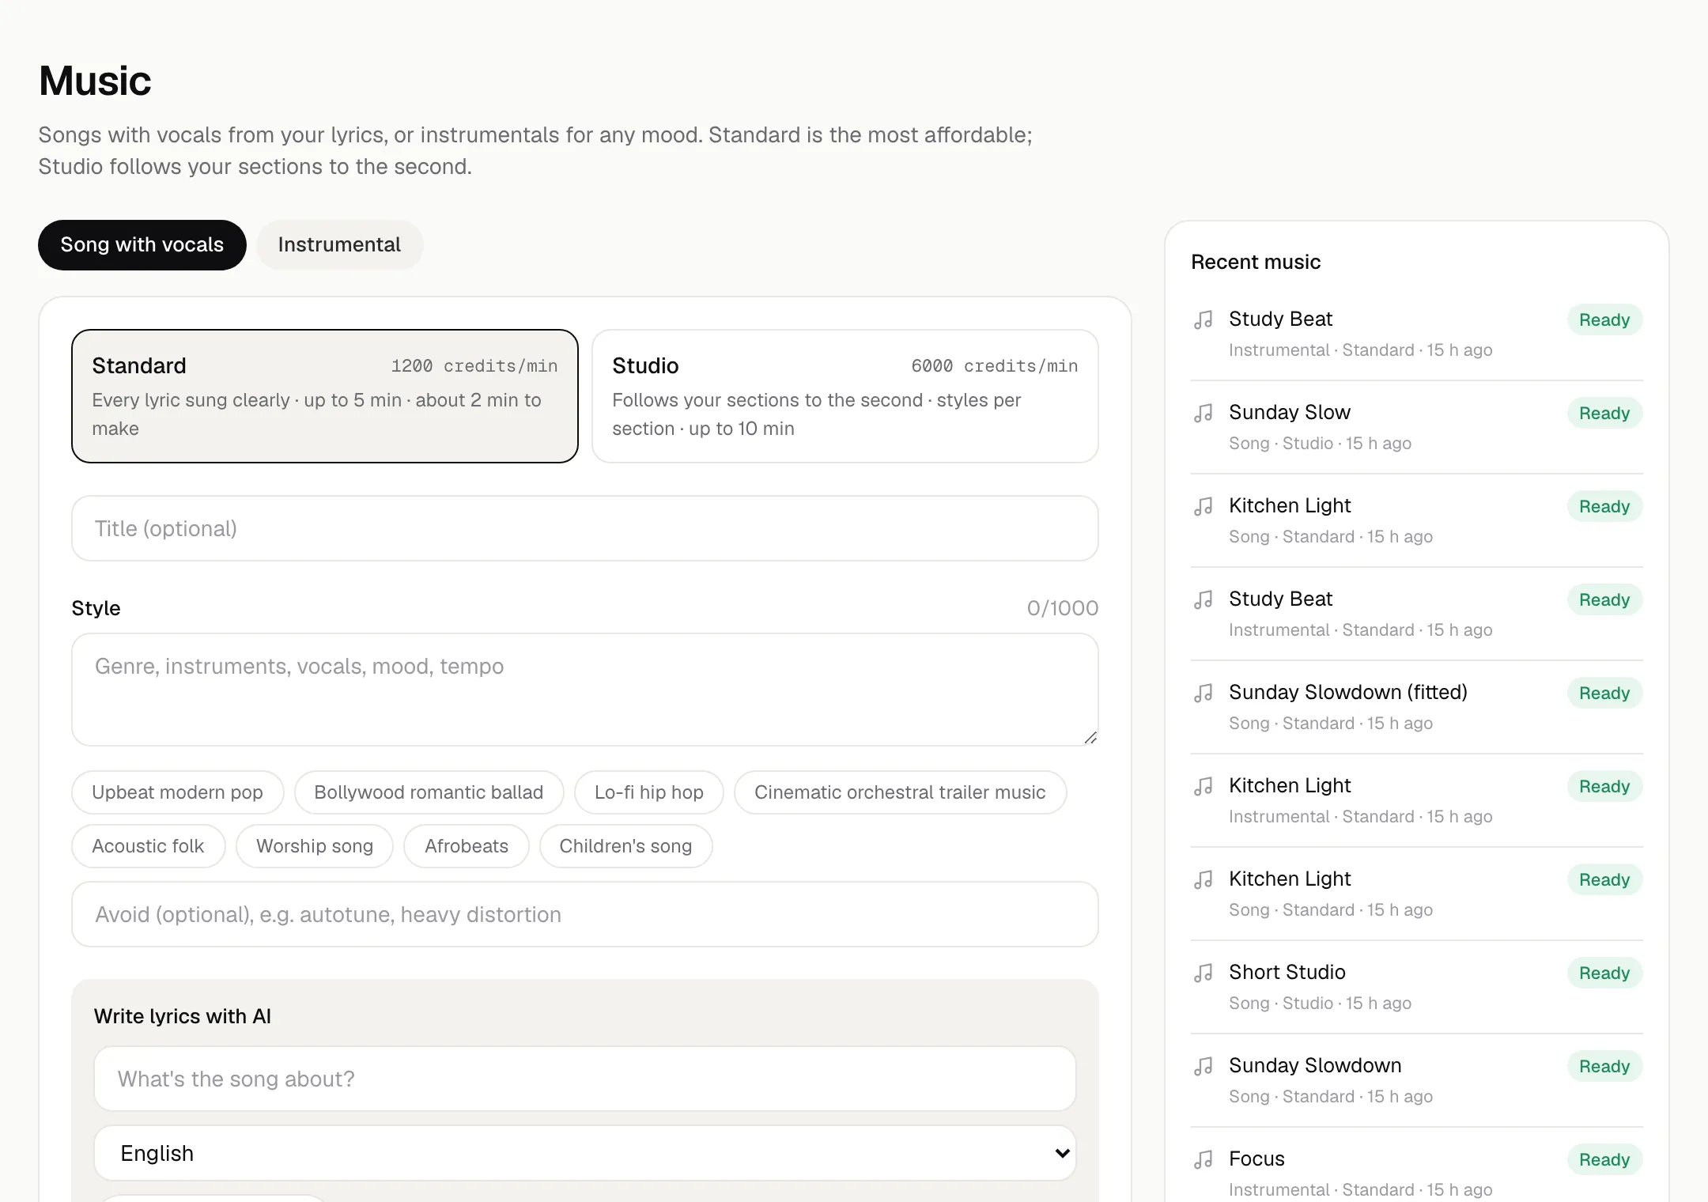This screenshot has height=1202, width=1708.
Task: Click the 1200 credits/min label
Action: coord(474,366)
